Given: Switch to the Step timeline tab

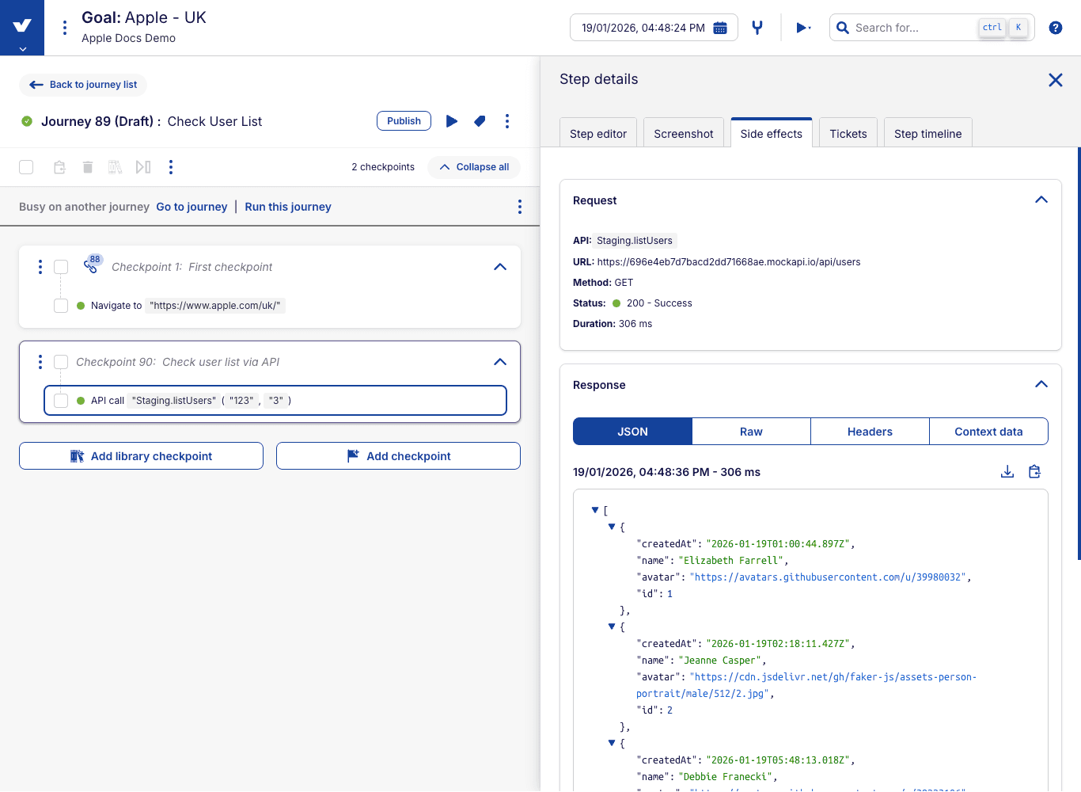Looking at the screenshot, I should click(928, 133).
